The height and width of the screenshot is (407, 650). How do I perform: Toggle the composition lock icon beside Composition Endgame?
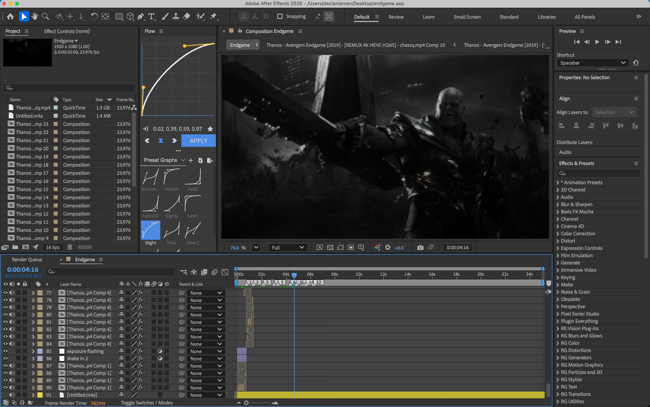point(240,31)
